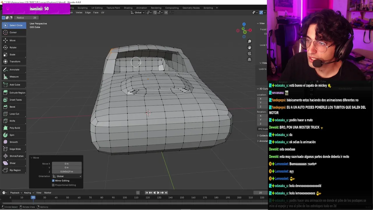Add a new workspace with plus button
The height and width of the screenshot is (210, 373).
pos(217,8)
